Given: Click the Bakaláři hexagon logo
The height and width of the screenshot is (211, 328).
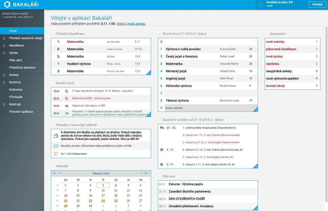Looking at the screenshot, I should 7,4.
